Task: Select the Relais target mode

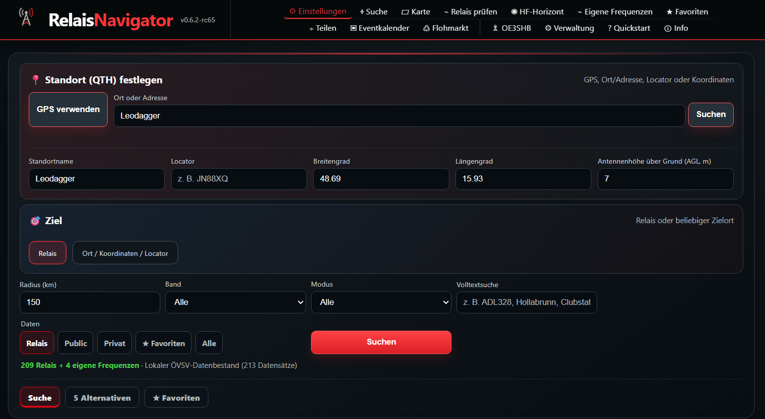Action: tap(48, 253)
